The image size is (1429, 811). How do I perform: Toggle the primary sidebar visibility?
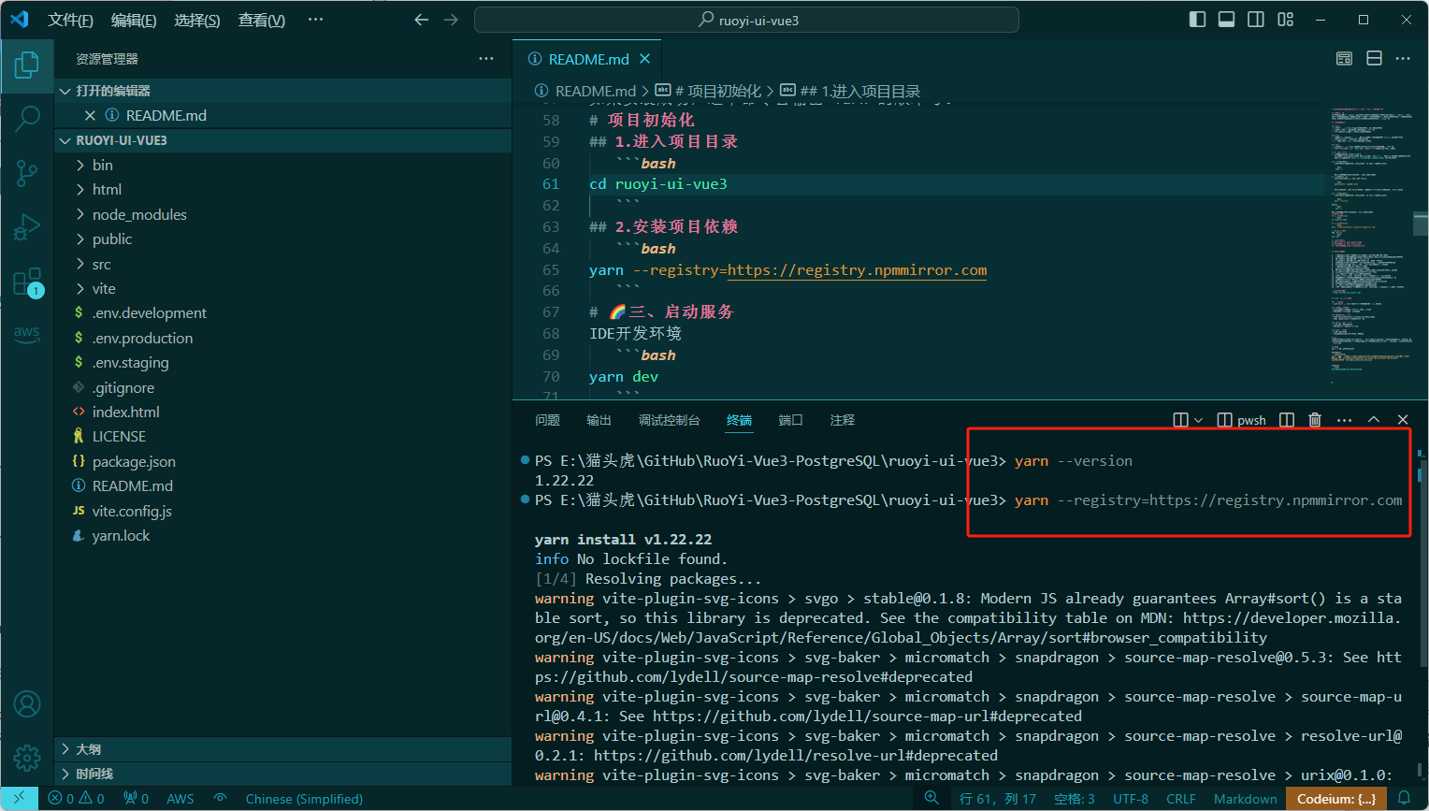(1197, 20)
